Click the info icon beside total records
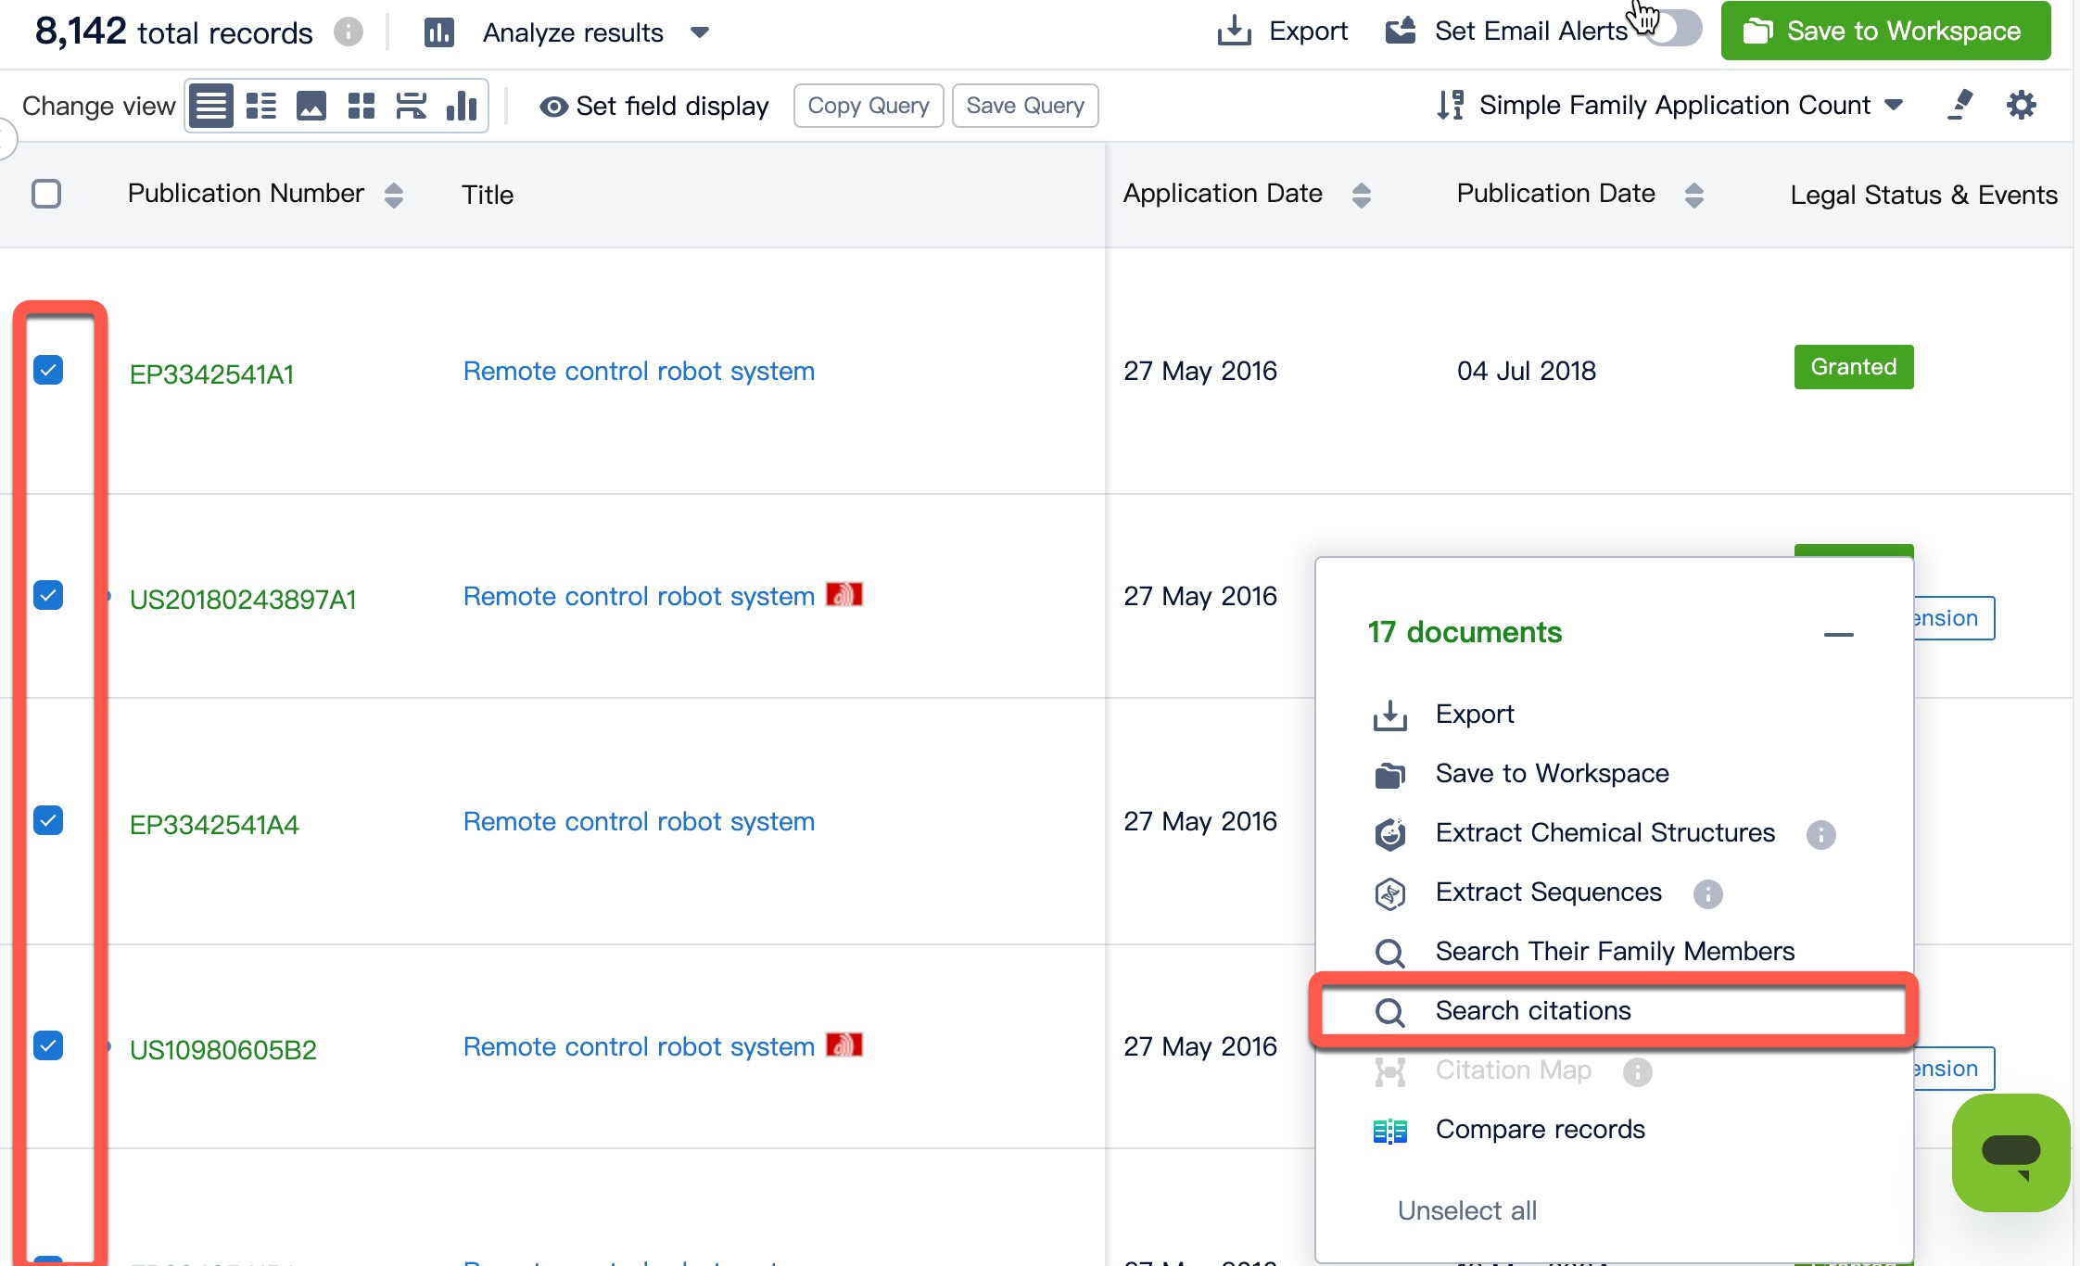Viewport: 2080px width, 1266px height. [x=349, y=32]
